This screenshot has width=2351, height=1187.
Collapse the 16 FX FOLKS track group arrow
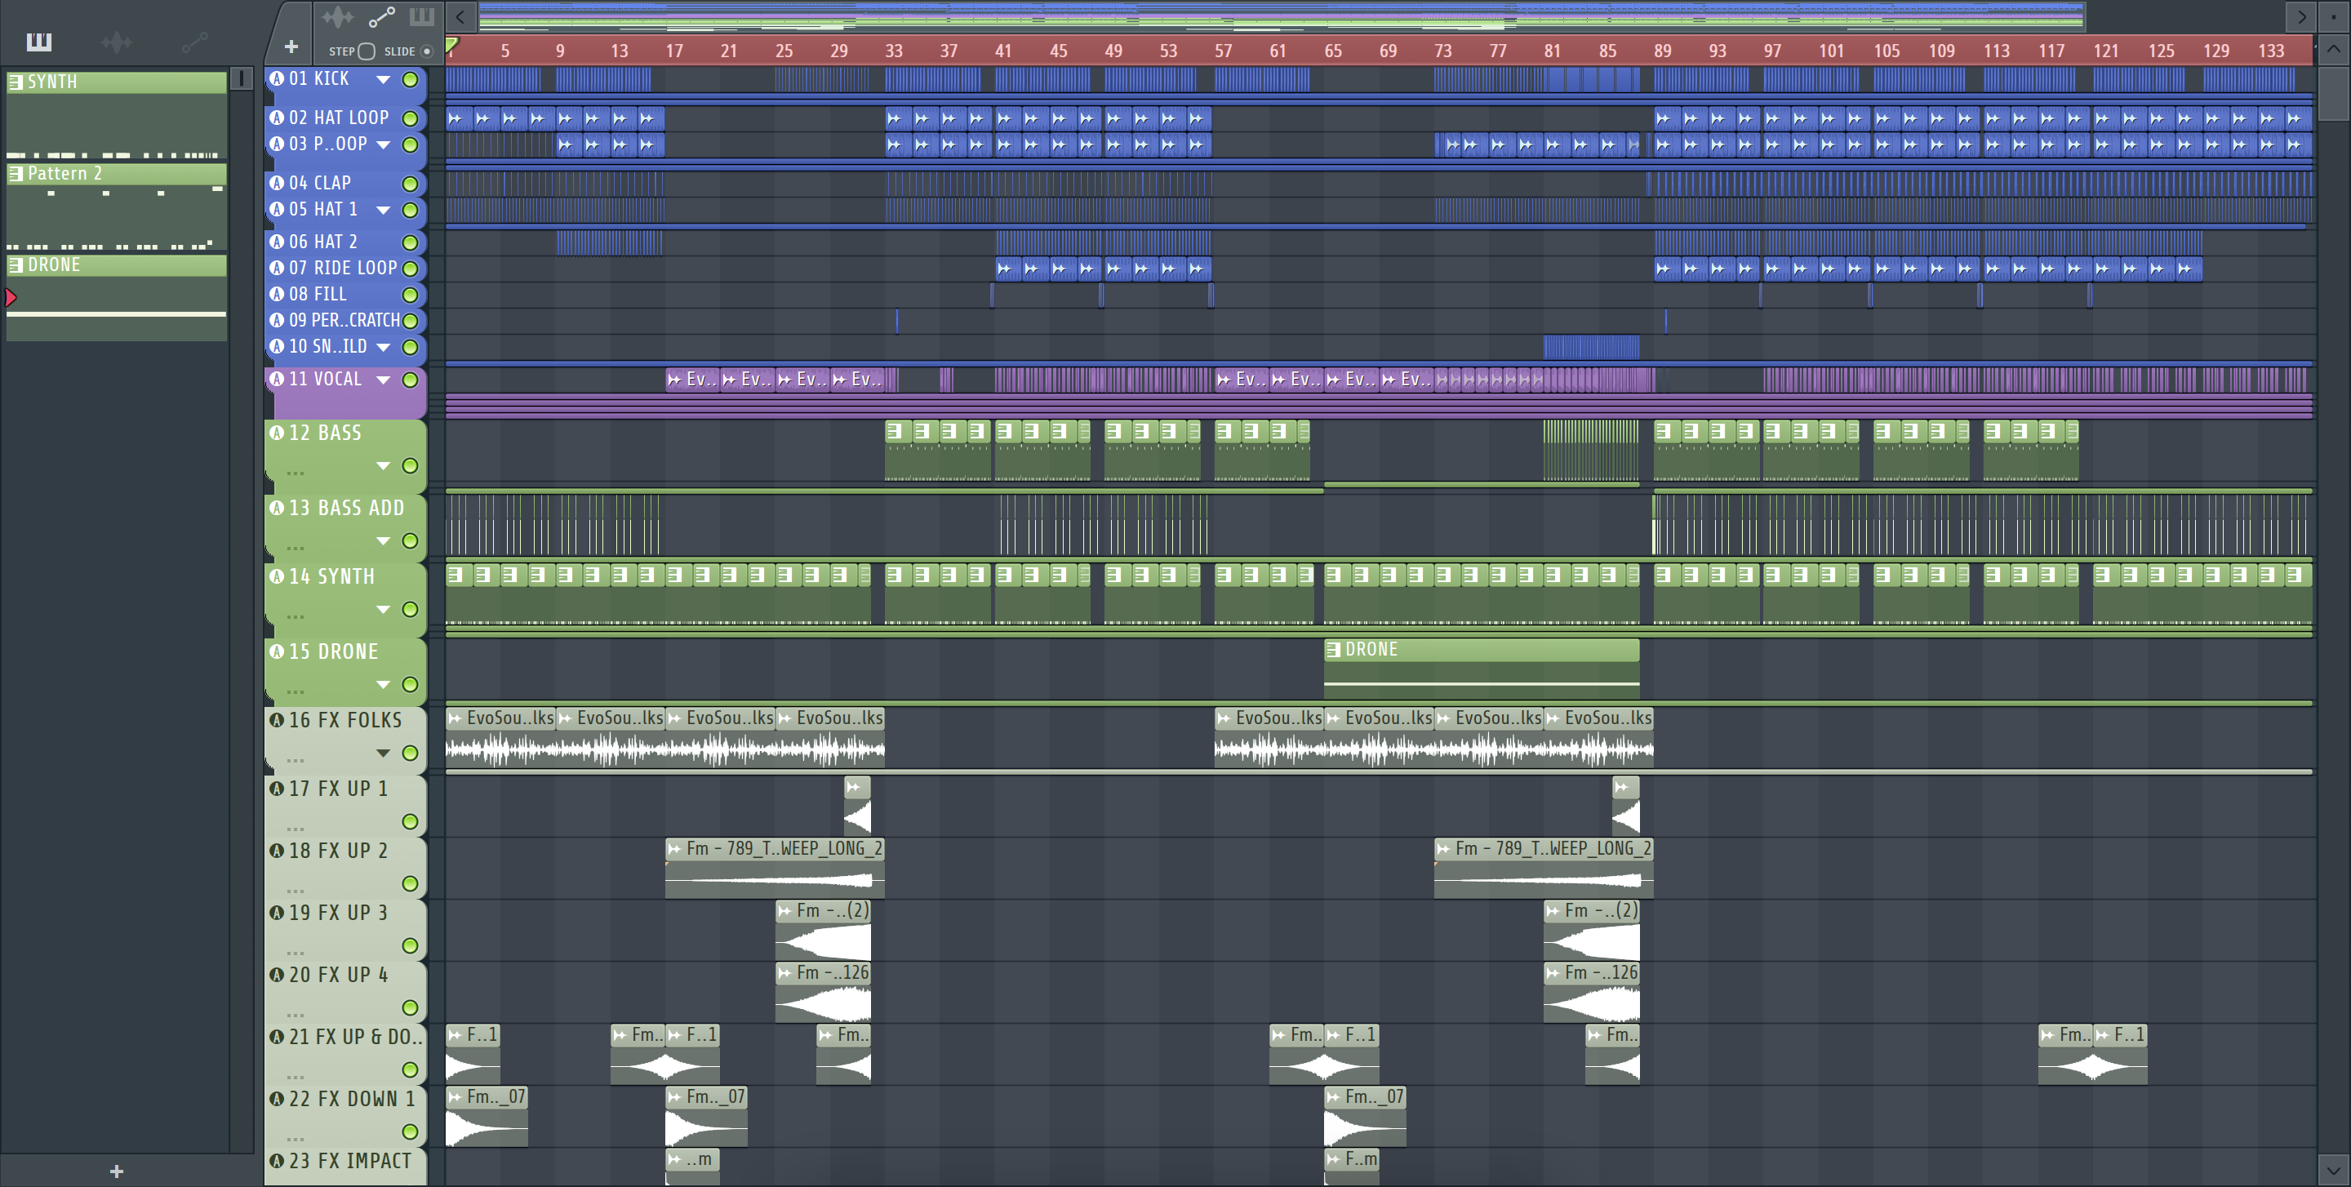384,754
